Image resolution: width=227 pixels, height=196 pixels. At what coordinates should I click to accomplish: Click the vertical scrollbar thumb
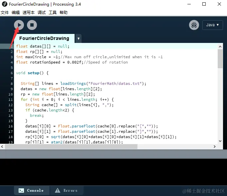[220, 59]
